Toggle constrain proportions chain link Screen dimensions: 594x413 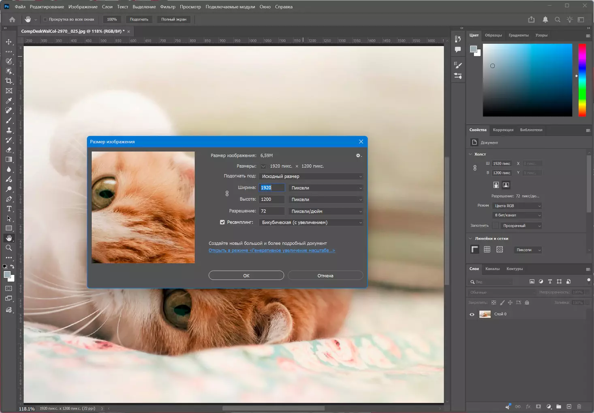227,194
